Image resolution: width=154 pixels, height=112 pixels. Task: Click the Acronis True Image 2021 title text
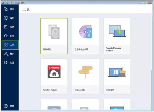14,3
